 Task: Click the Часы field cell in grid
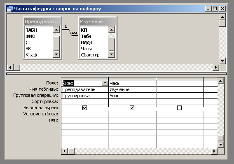[132, 83]
